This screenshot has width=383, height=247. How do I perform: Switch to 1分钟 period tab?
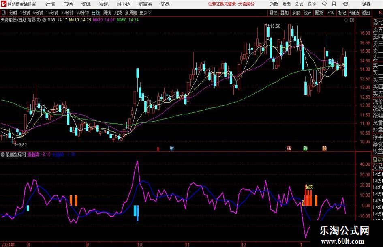(25, 13)
